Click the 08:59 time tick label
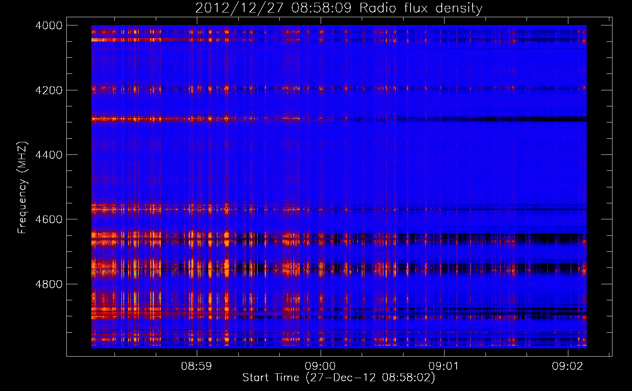Screen dimensions: 632x391 tap(196, 366)
